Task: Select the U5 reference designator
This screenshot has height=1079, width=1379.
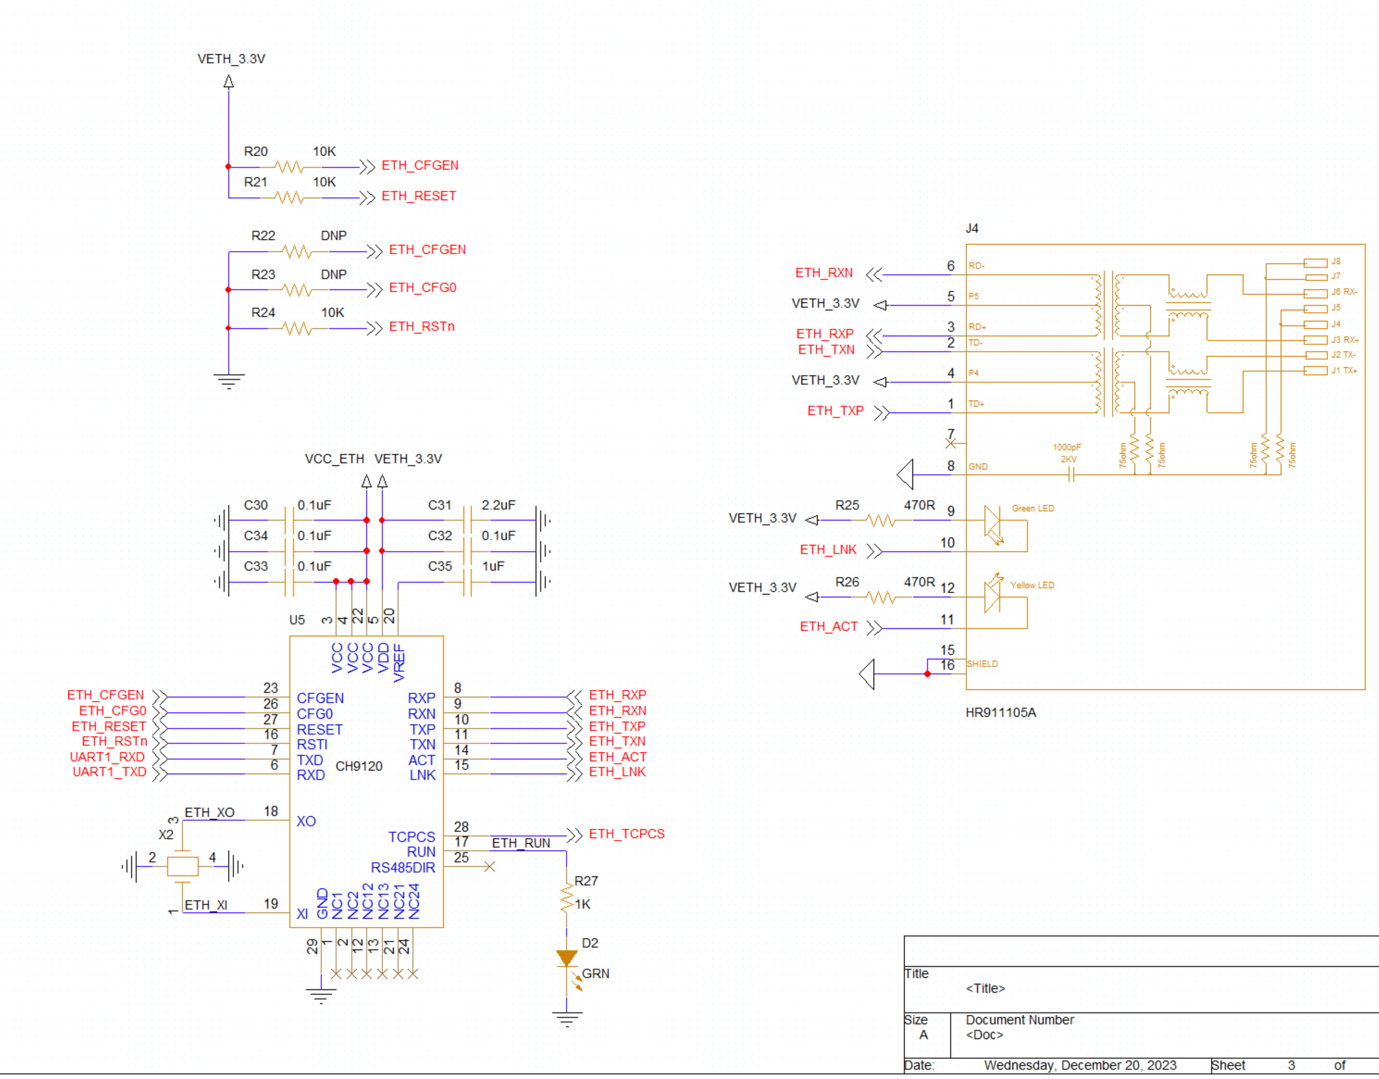Action: (297, 620)
